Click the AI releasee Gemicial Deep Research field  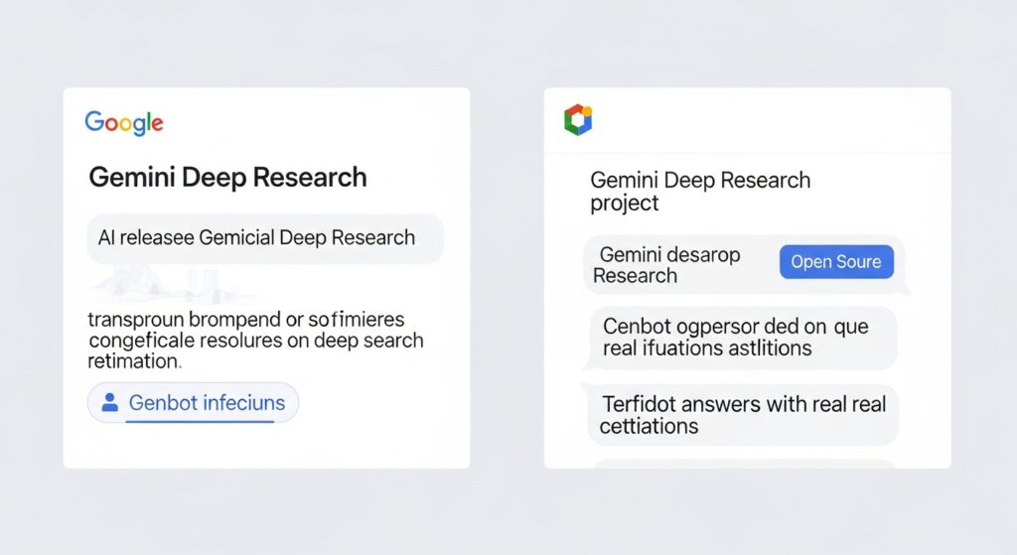pyautogui.click(x=265, y=238)
